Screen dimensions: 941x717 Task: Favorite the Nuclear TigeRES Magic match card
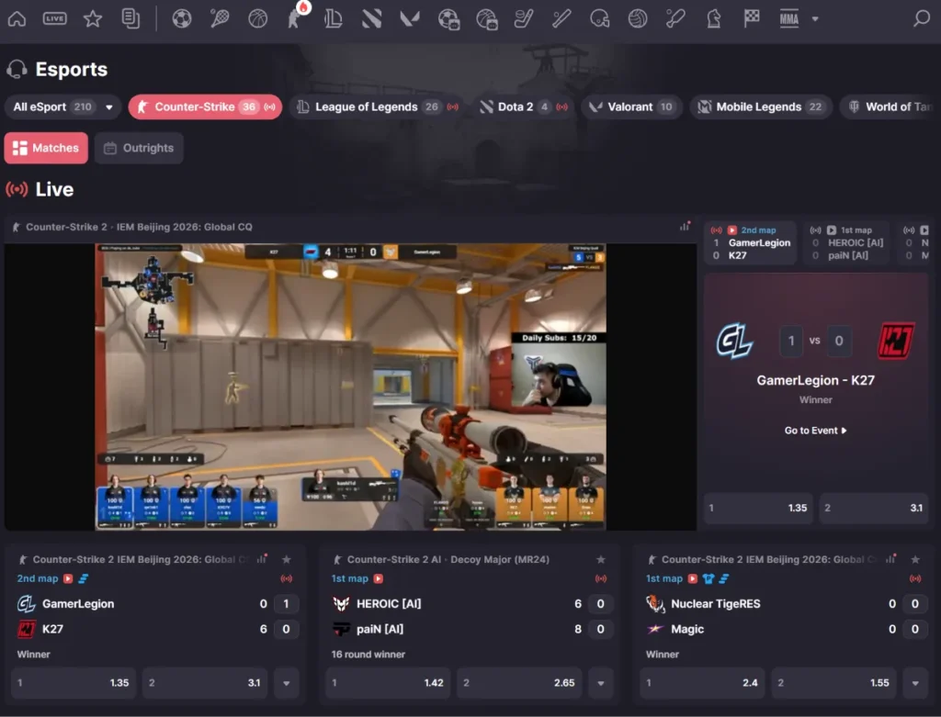pyautogui.click(x=915, y=559)
